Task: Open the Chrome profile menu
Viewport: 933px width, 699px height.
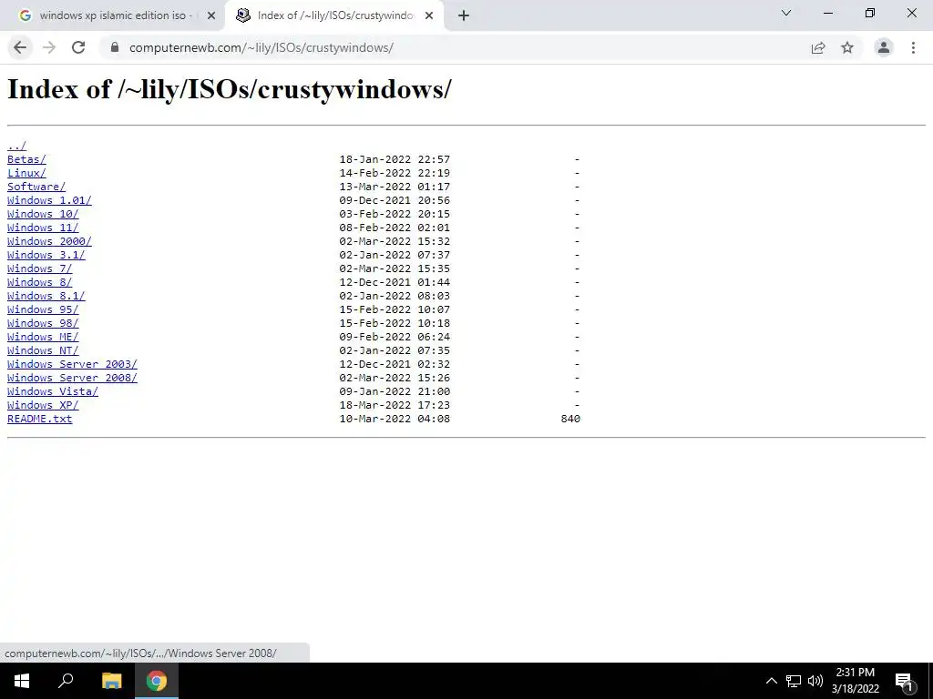Action: (x=884, y=47)
